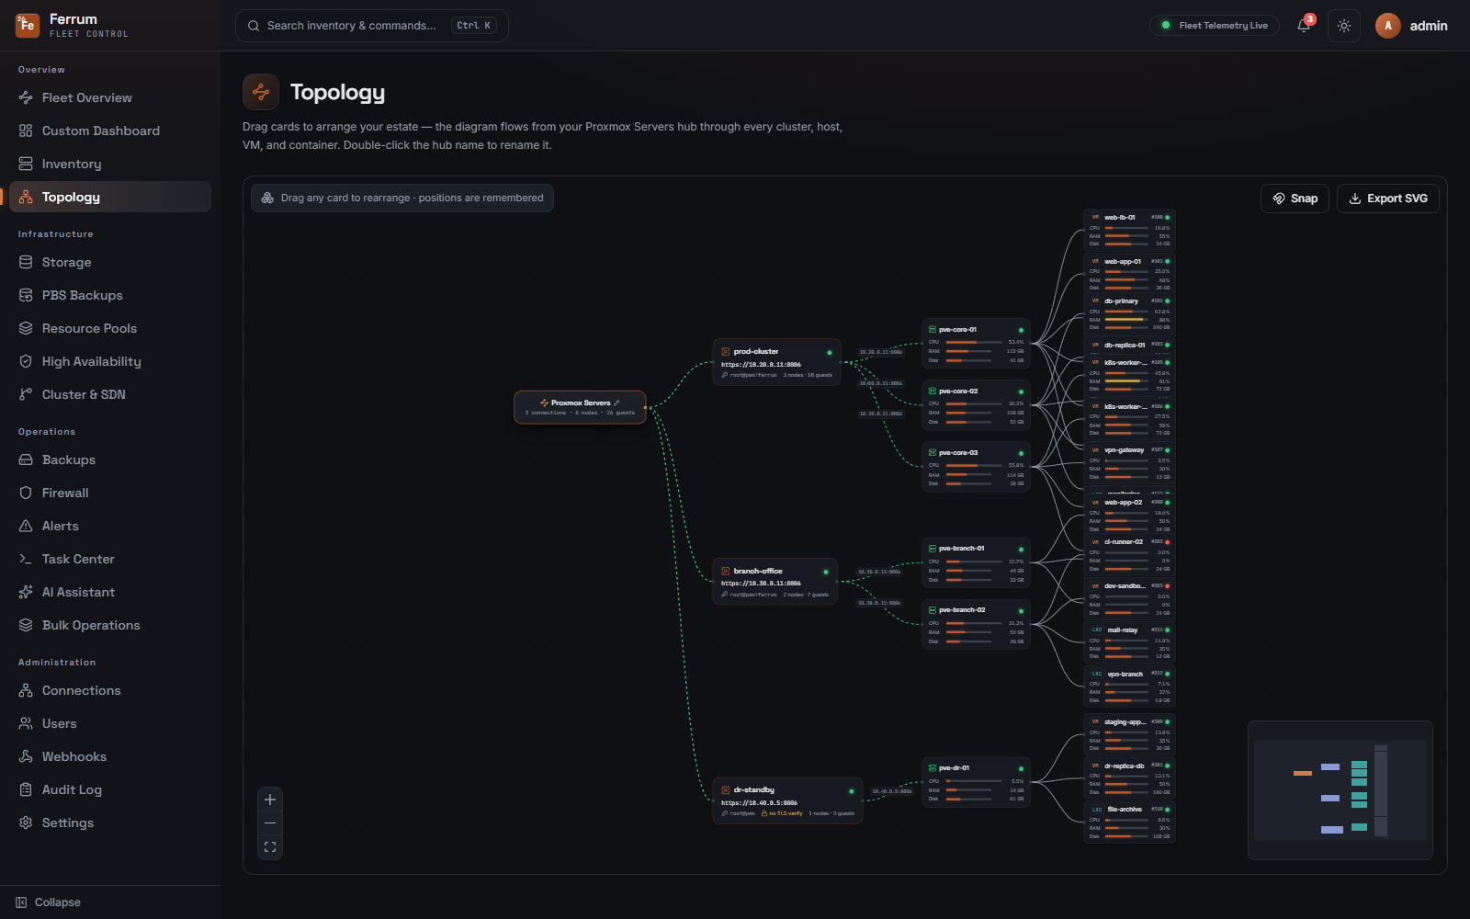Click the Fleet Telemetry Live status pill
Viewport: 1470px width, 919px height.
1215,26
